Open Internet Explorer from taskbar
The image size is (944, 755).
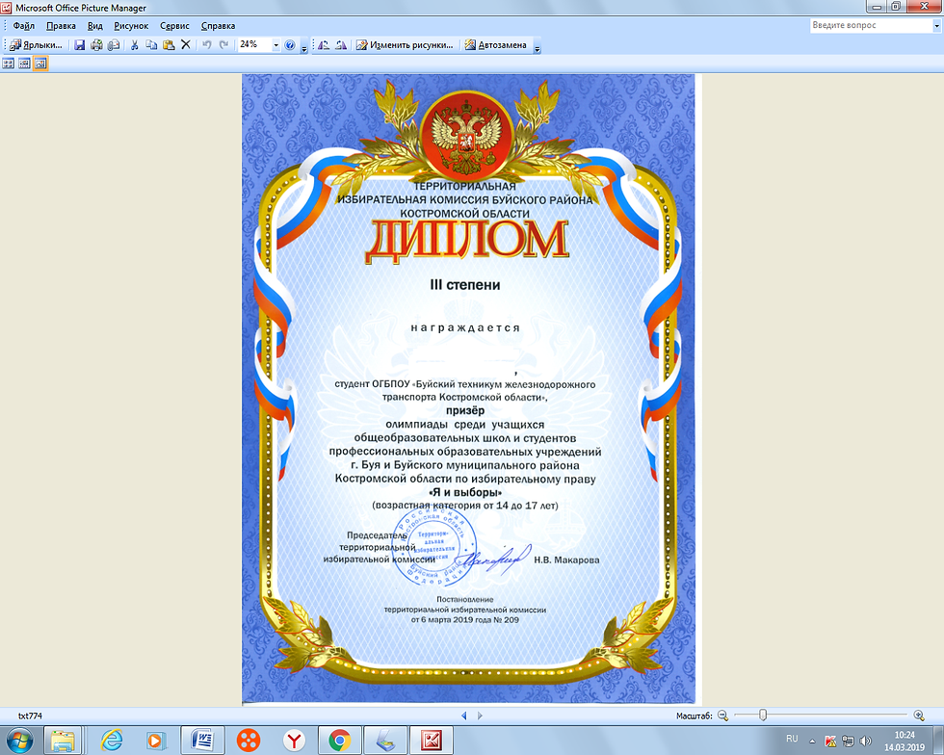[112, 740]
